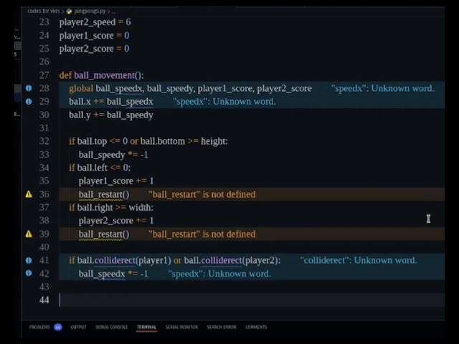Click 'player2_speed = 6' on line 23

95,22
